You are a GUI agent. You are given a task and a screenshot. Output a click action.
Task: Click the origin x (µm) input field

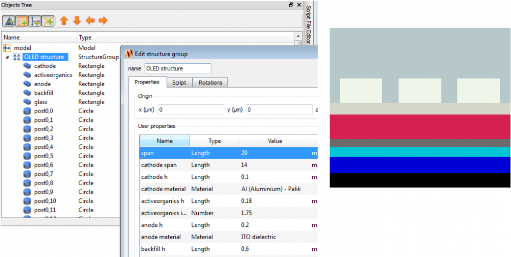coord(191,110)
